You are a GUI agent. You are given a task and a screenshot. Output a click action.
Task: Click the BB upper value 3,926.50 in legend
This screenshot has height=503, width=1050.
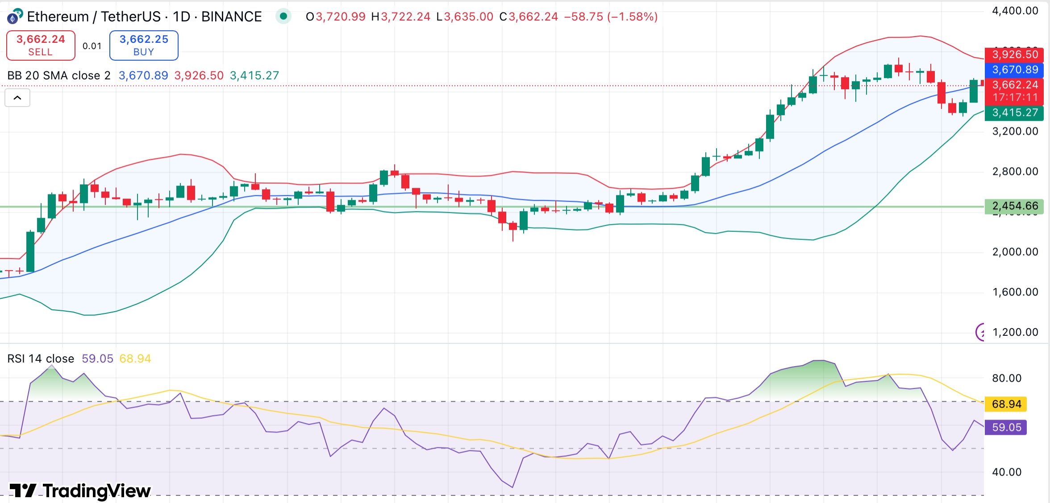(199, 75)
